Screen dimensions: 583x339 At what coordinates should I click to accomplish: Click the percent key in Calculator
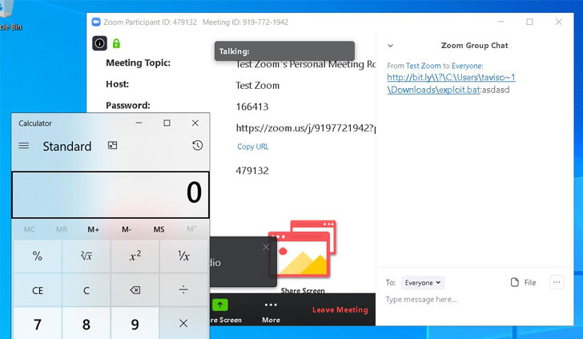click(x=38, y=256)
